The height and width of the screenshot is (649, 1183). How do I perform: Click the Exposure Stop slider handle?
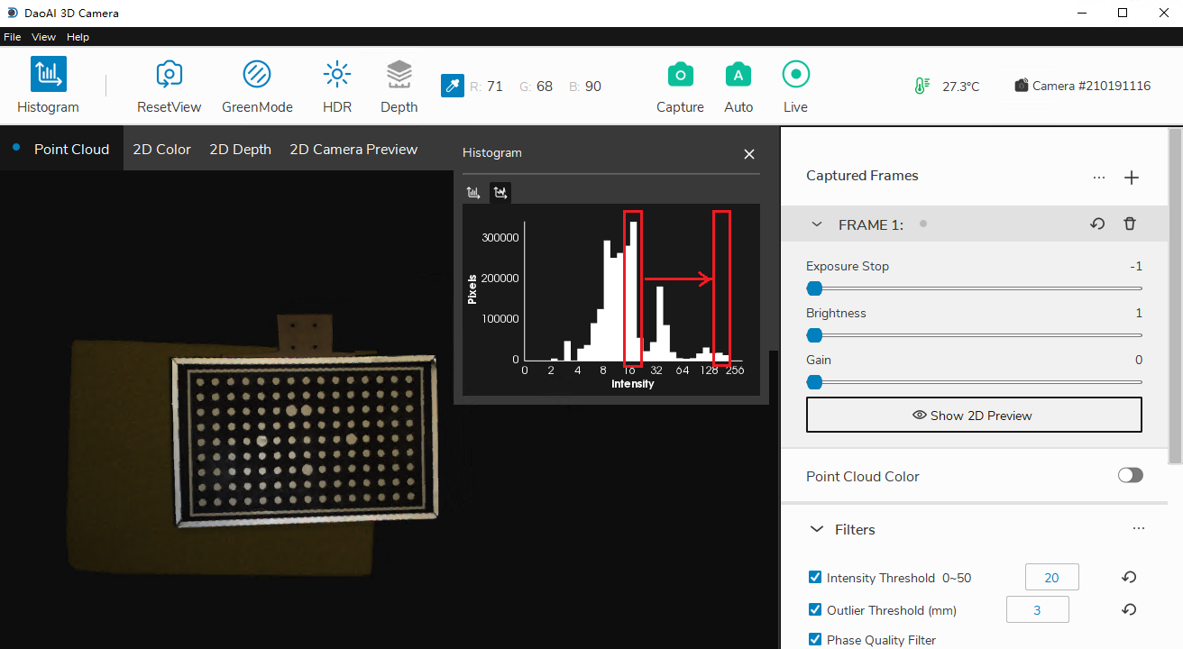click(814, 288)
